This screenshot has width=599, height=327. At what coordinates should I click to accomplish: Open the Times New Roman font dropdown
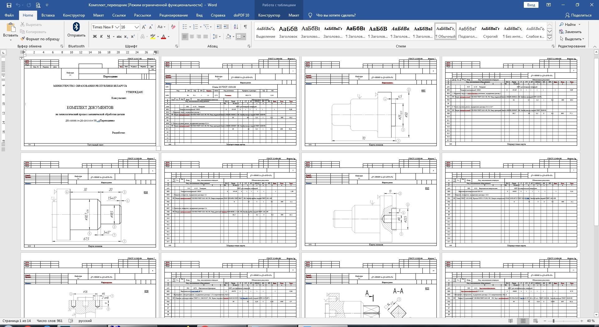pyautogui.click(x=117, y=27)
